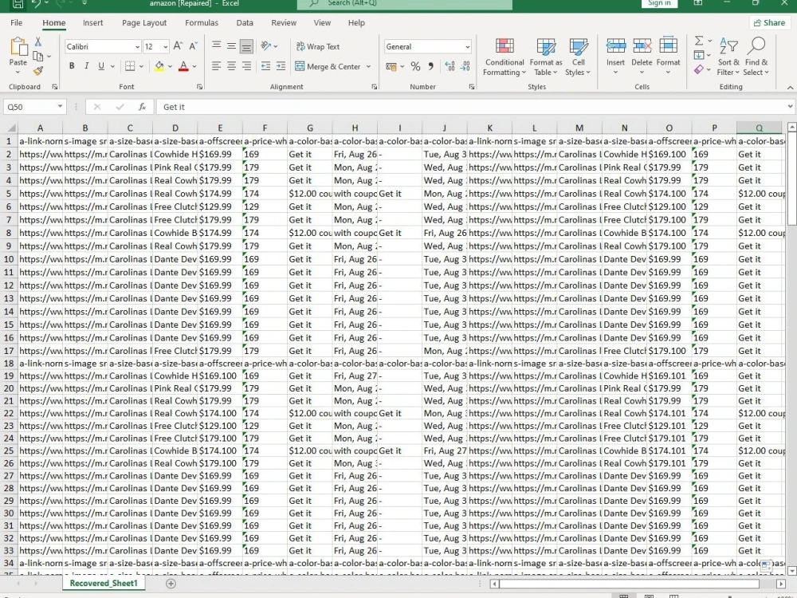Top align cell content
Image resolution: width=797 pixels, height=598 pixels.
click(x=216, y=45)
